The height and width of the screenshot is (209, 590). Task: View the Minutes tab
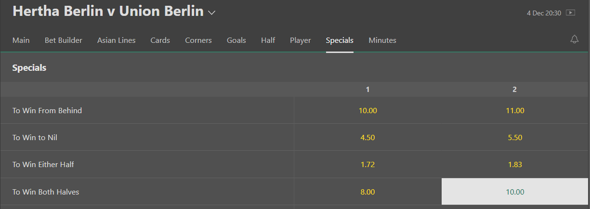point(382,40)
